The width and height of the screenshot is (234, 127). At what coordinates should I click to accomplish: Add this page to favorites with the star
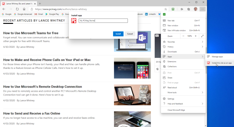[166, 9]
